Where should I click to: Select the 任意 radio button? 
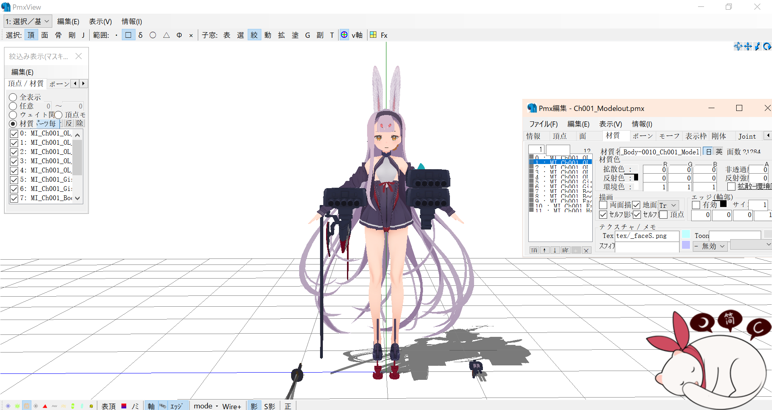pos(13,106)
